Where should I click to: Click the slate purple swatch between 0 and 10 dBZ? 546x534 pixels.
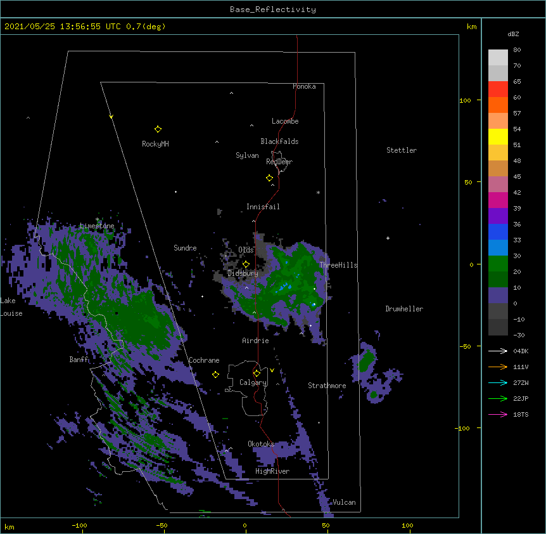(498, 296)
